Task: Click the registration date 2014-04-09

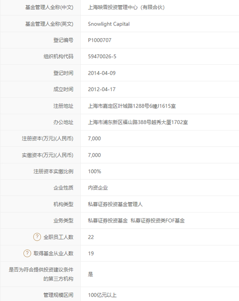Action: click(x=102, y=73)
